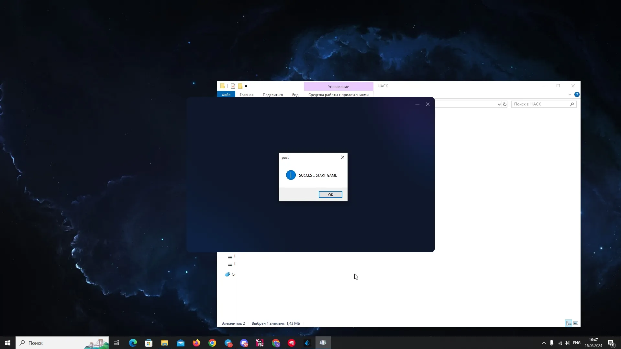Switch to the Главная ribbon tab
This screenshot has height=349, width=621.
pyautogui.click(x=246, y=95)
